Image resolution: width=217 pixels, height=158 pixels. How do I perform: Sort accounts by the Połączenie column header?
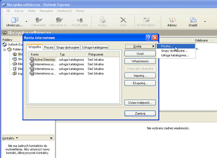[100, 54]
